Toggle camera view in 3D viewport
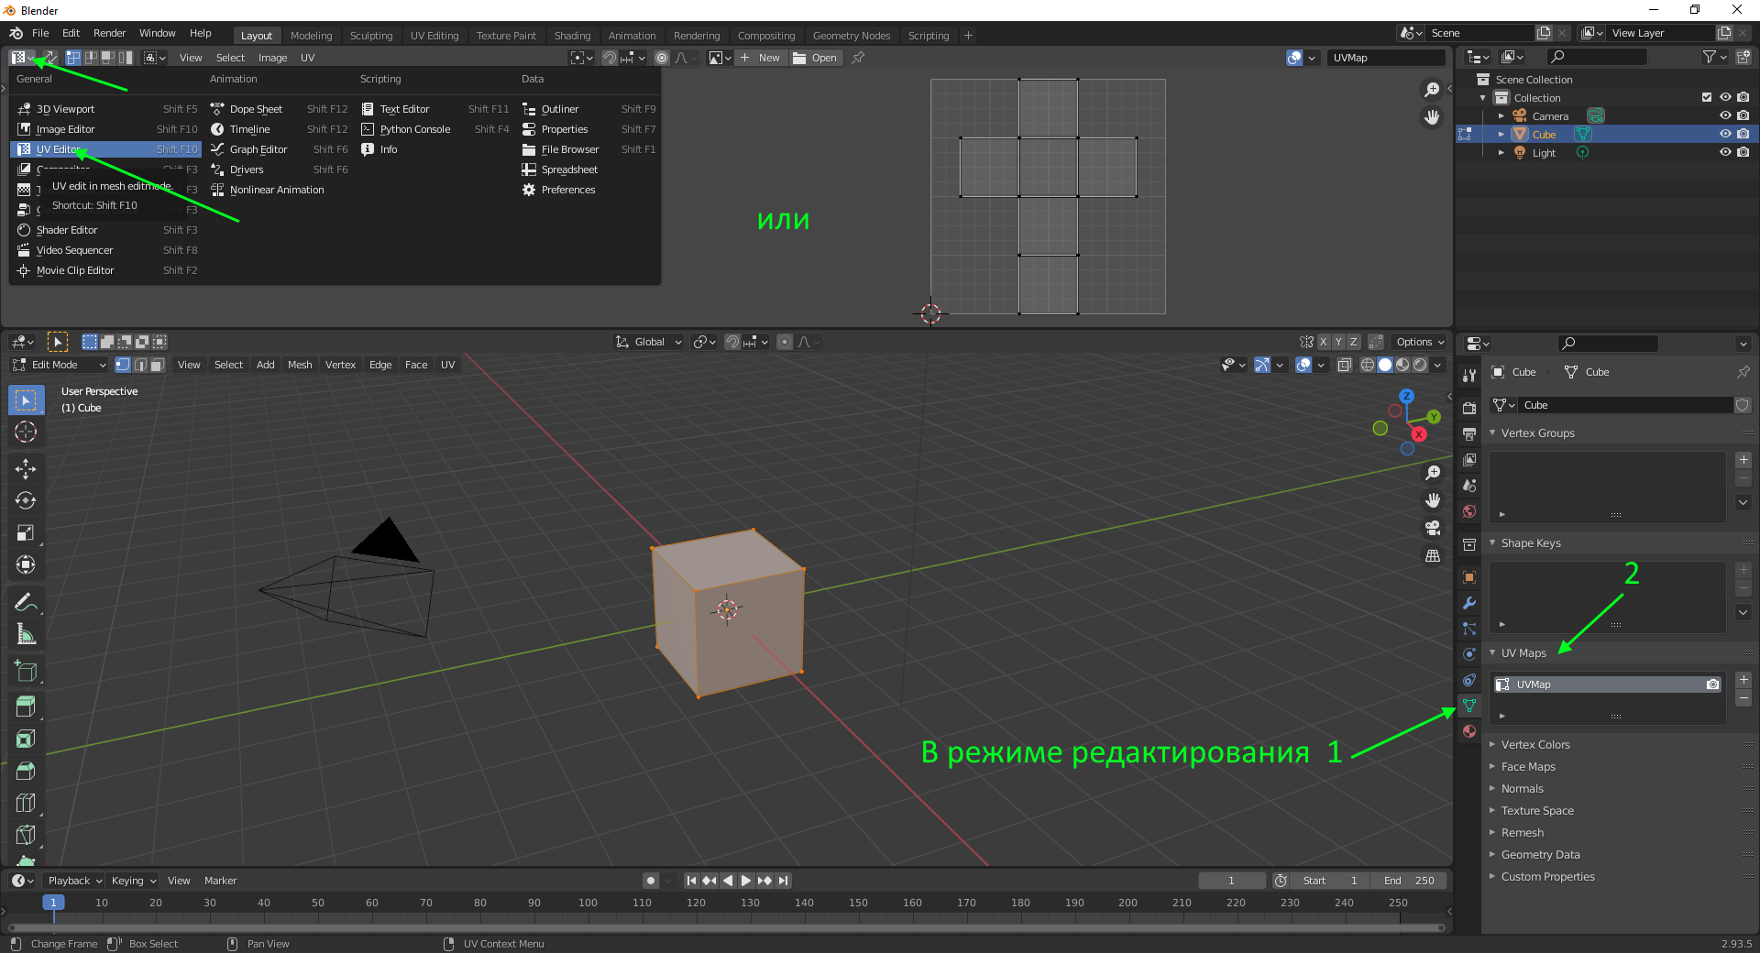Viewport: 1760px width, 953px height. tap(1433, 528)
